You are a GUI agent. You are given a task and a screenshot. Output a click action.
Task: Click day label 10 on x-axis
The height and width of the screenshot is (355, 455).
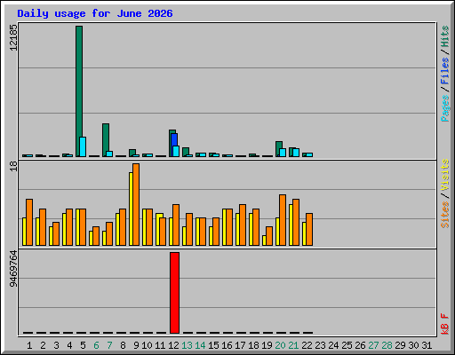(147, 345)
